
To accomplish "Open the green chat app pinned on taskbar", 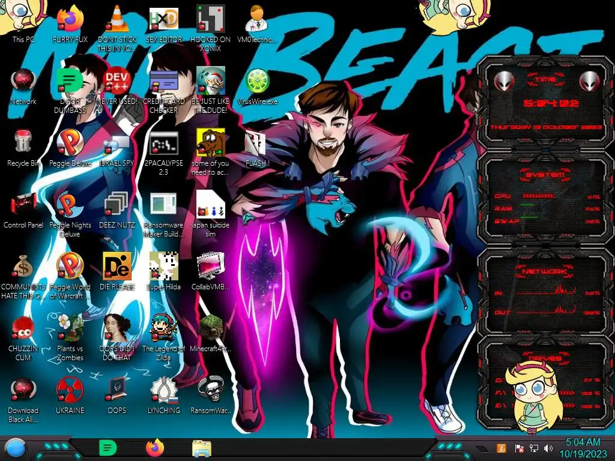I will point(108,448).
